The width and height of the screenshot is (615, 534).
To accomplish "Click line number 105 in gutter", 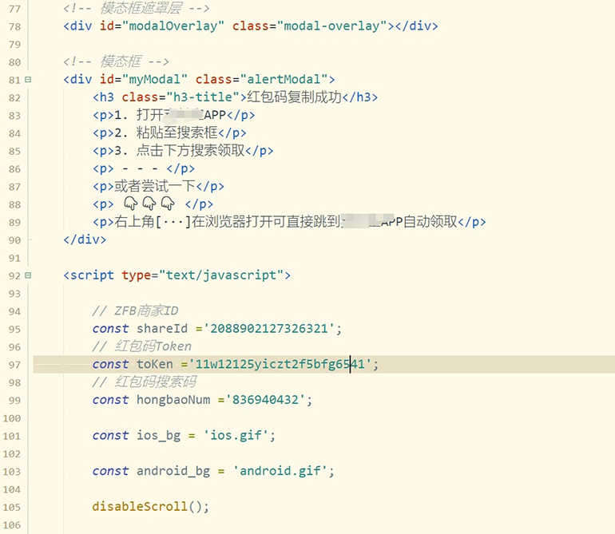I will pyautogui.click(x=13, y=507).
